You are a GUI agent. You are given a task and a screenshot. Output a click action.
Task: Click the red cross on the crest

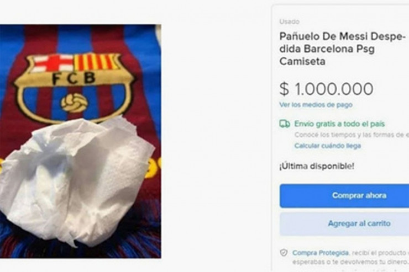[53, 63]
